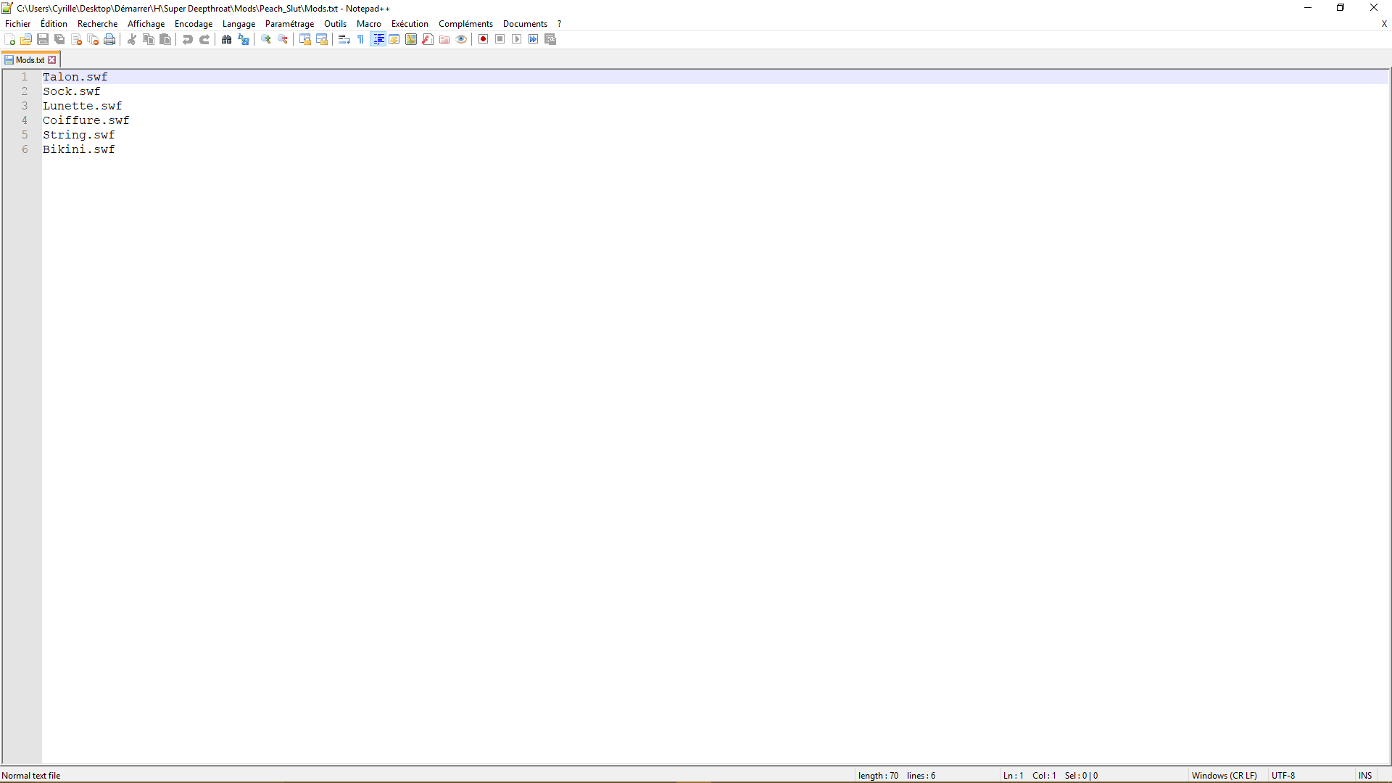
Task: Close the Mods.txt tab with red X
Action: click(x=52, y=60)
